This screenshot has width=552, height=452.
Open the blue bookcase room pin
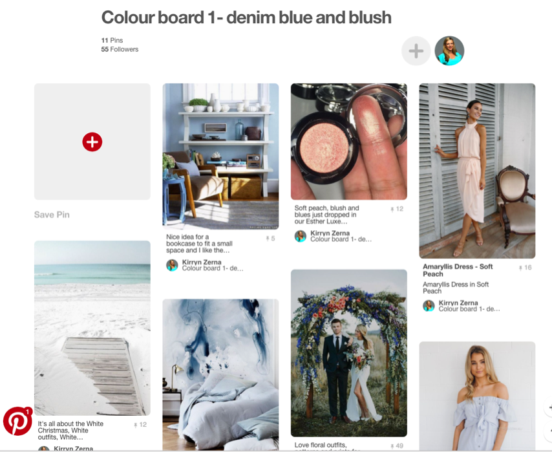click(220, 156)
